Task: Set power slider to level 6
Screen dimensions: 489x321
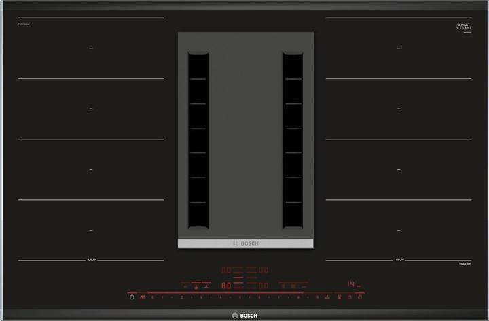Action: tap(259, 297)
